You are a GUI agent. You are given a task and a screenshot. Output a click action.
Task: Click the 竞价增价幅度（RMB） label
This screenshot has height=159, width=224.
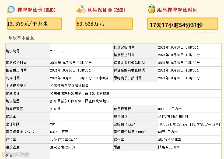click(129, 132)
